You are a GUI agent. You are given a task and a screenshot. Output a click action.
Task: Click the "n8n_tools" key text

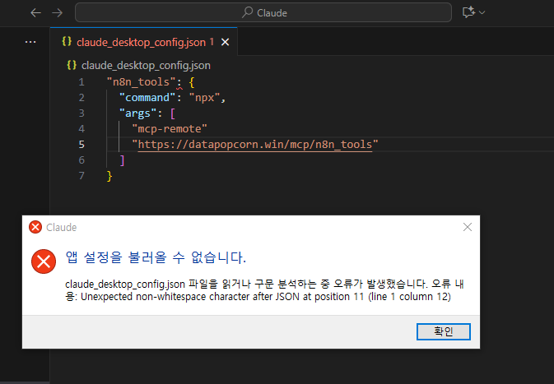[142, 82]
